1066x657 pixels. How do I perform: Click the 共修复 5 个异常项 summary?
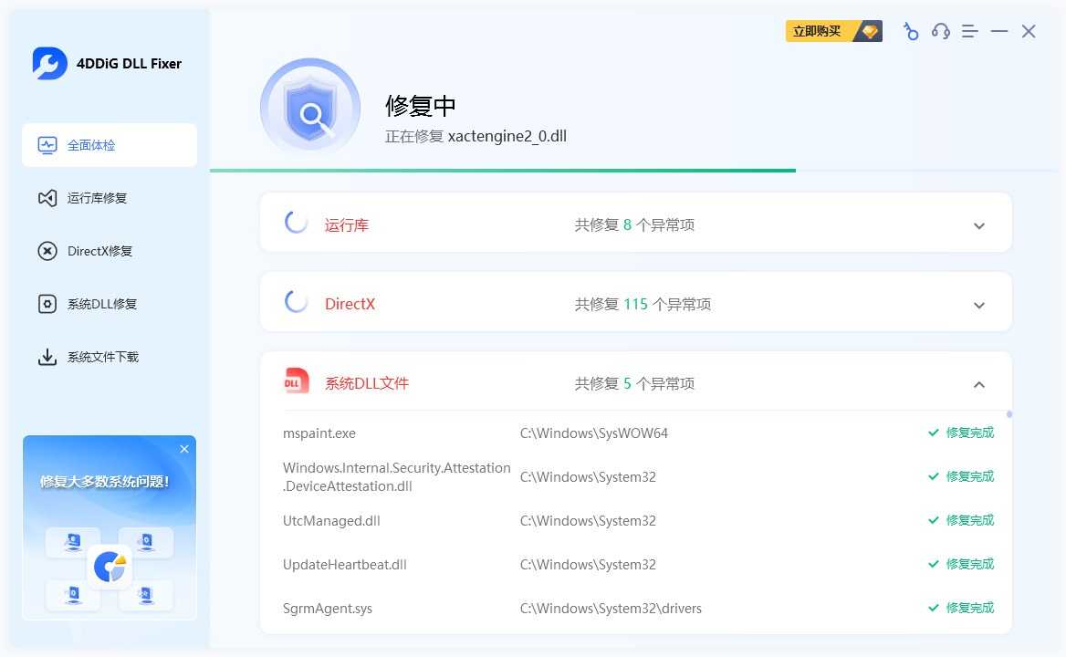coord(634,383)
